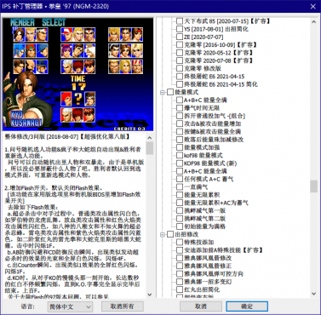The image size is (321, 315).
Task: Open the 简体中文 language dropdown
Action: 70,306
